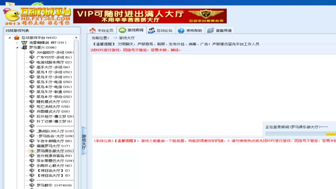Select 【待冠名大厅】(0) room
Viewport: 336px width, 189px height.
(x=53, y=176)
